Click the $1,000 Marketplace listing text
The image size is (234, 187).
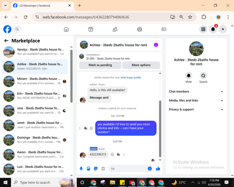[x=108, y=58]
